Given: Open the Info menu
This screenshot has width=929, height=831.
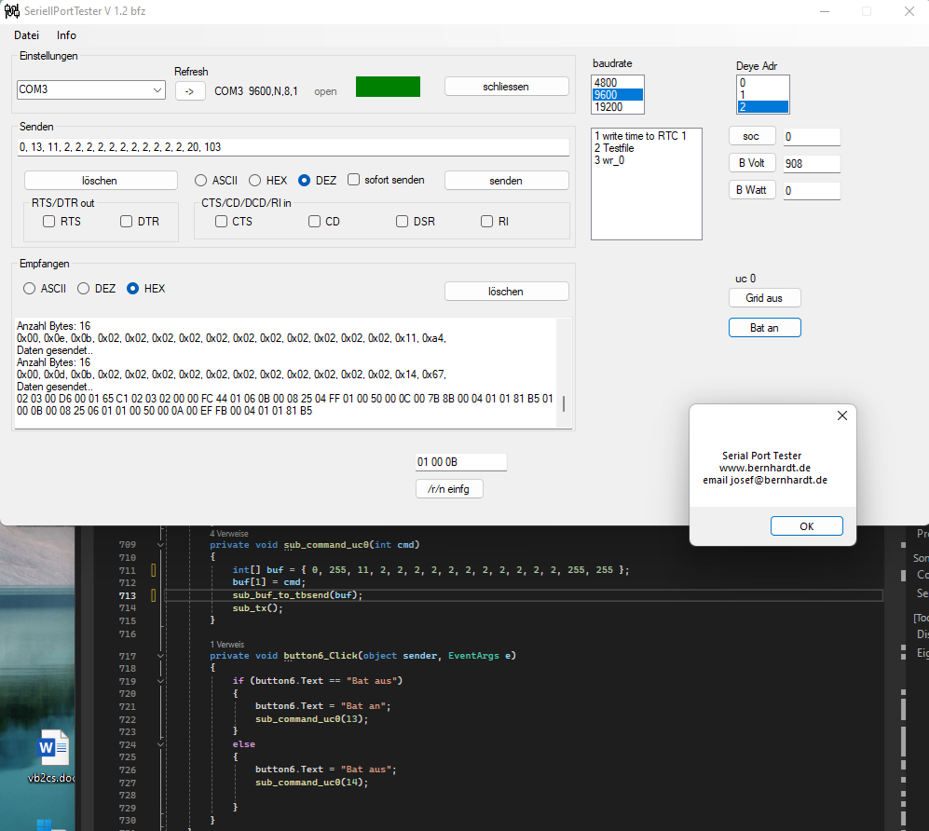Looking at the screenshot, I should point(66,35).
